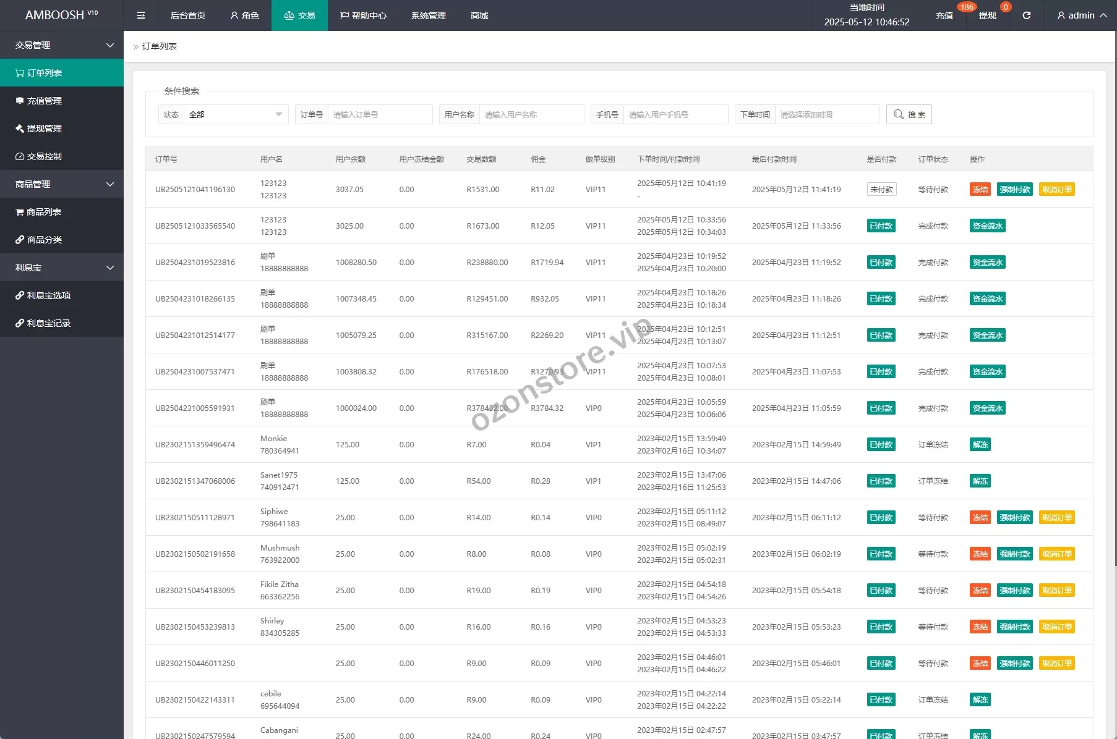Open 商品列表 in sidebar
This screenshot has width=1117, height=739.
click(62, 212)
